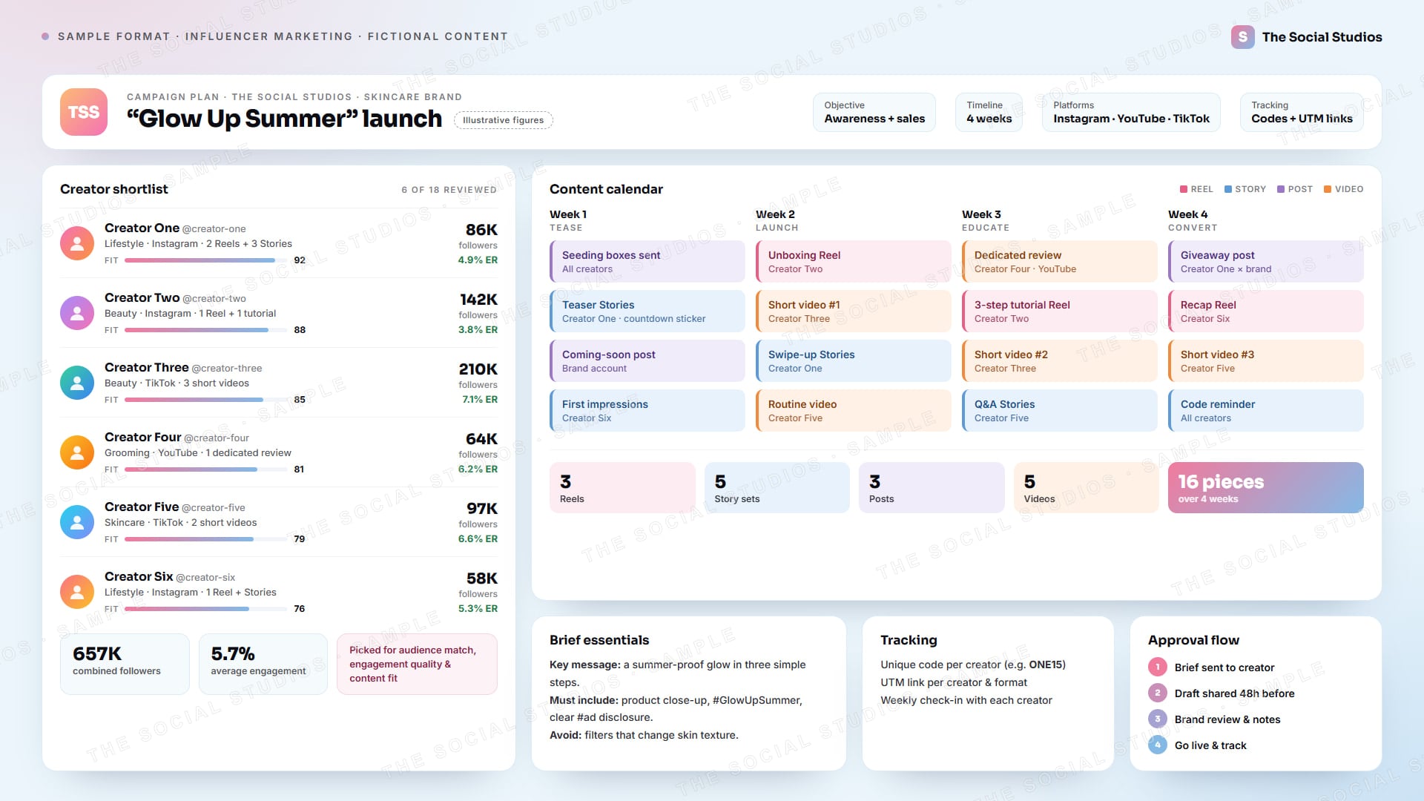Open the Unboxing Reel card
The width and height of the screenshot is (1424, 801).
(854, 262)
